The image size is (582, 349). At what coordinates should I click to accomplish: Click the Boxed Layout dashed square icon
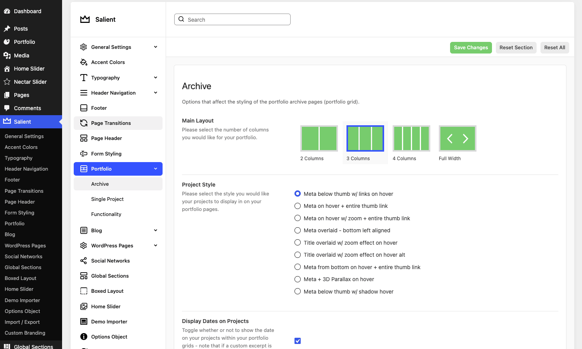tap(84, 291)
